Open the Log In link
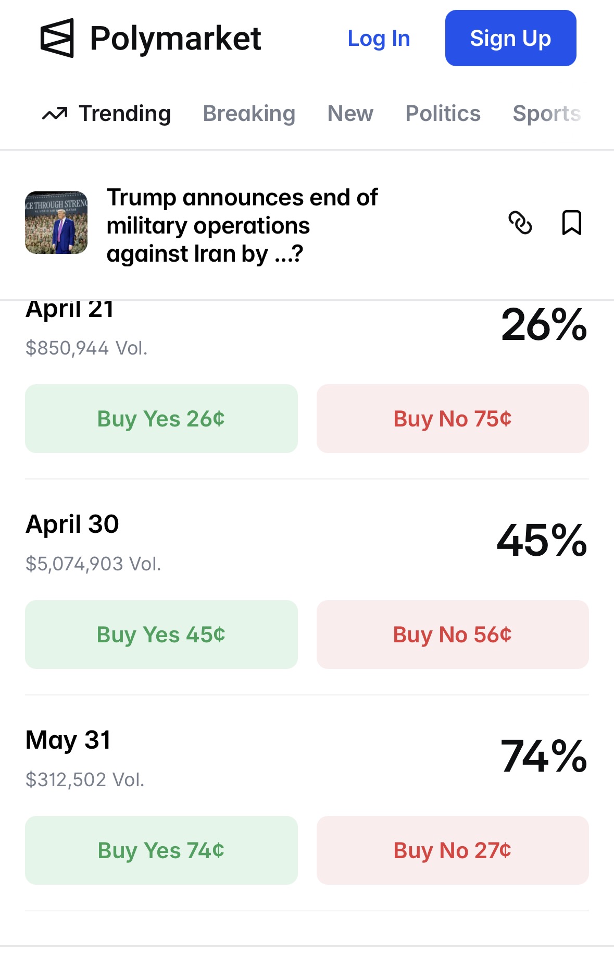Viewport: 614px width, 964px height. pyautogui.click(x=379, y=39)
